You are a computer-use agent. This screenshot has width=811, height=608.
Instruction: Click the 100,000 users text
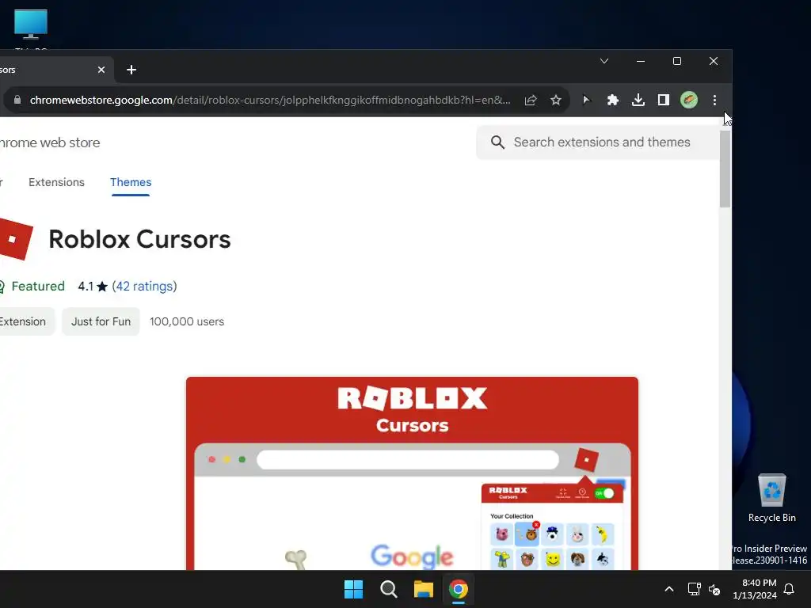[187, 321]
